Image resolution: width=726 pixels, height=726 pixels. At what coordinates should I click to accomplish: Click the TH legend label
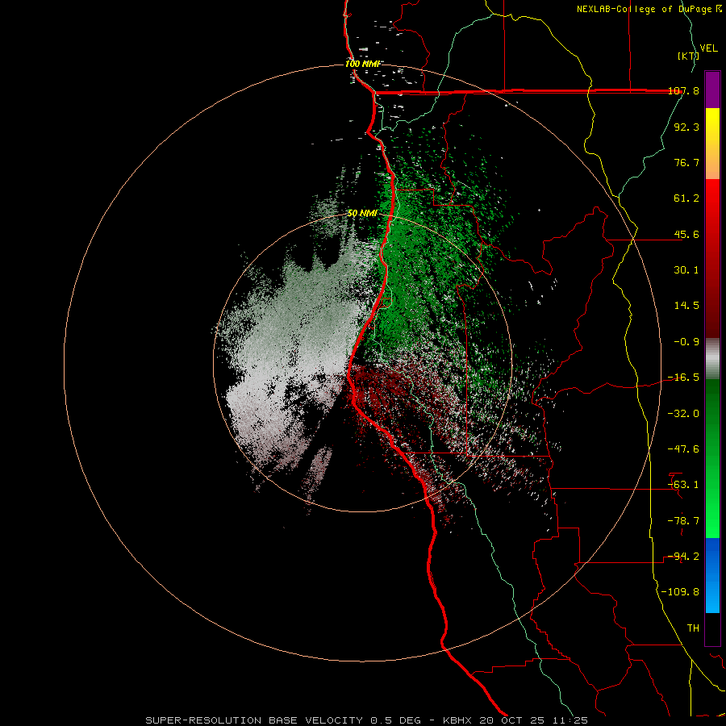click(693, 628)
